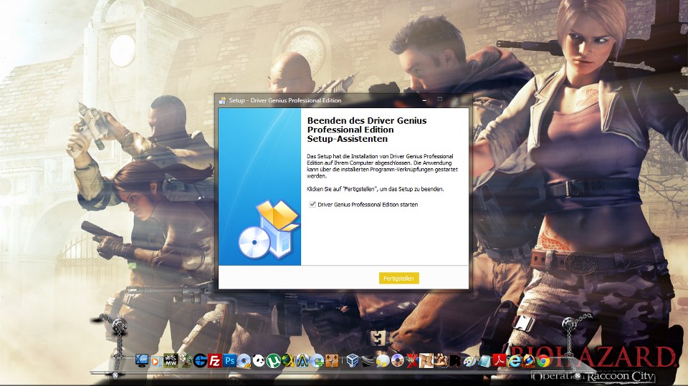Open Firefox from the dock
688x386 pixels.
(x=529, y=360)
